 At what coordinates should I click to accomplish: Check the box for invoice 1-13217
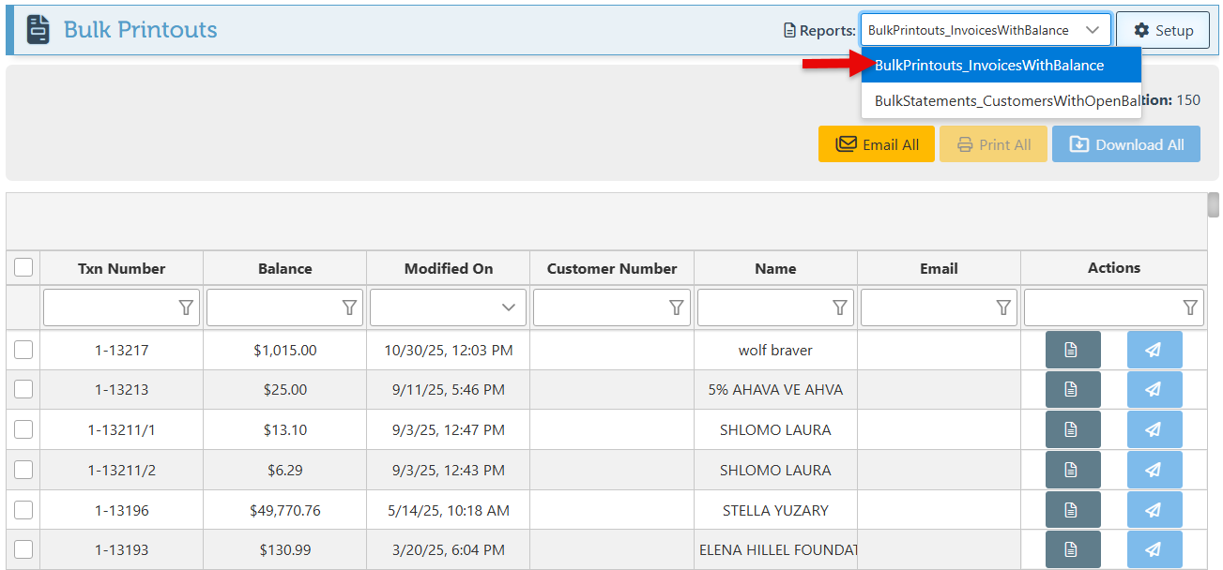coord(23,351)
